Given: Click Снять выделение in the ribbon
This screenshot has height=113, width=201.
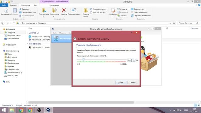Looking at the screenshot, I should click(139, 13).
